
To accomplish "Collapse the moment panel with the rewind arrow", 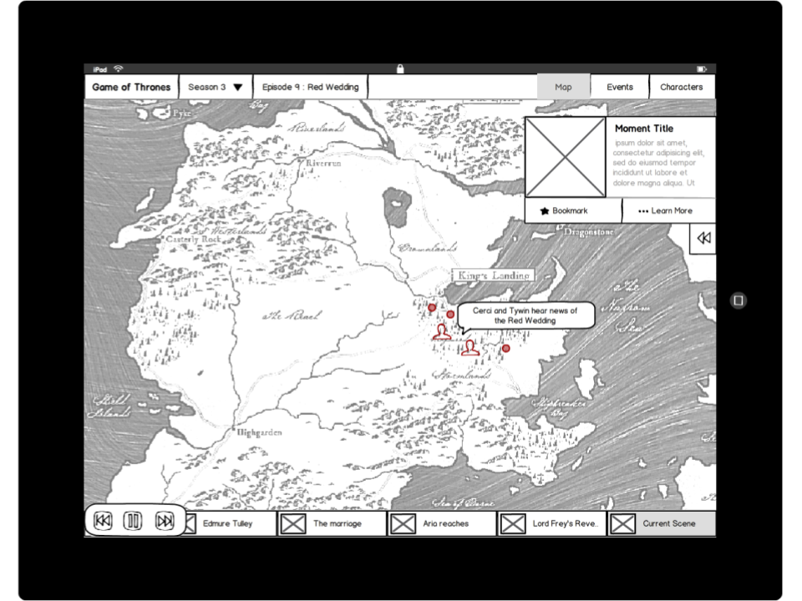I will 703,238.
